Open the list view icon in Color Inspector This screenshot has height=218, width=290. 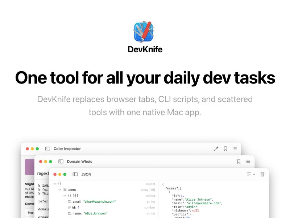pos(235,148)
